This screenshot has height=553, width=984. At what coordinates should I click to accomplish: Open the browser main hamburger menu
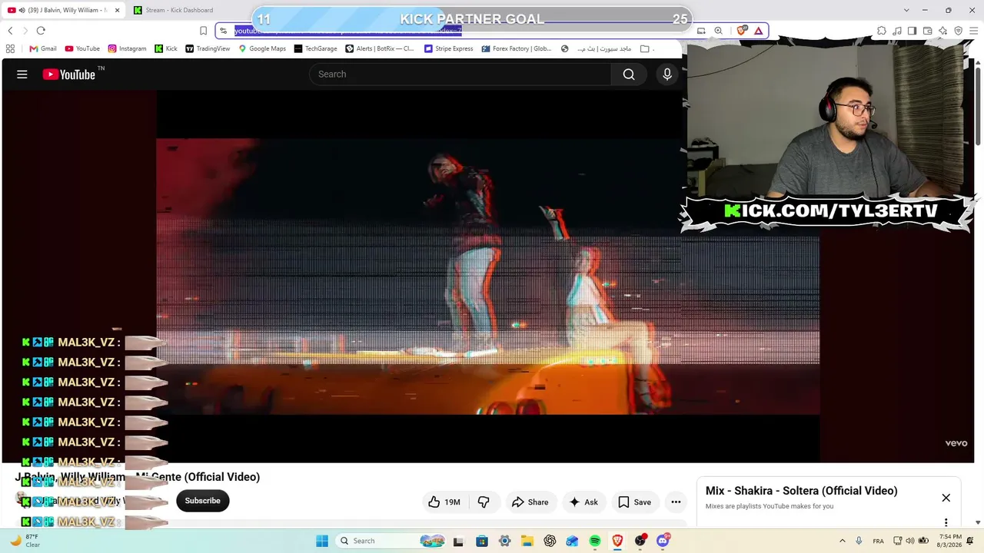[975, 31]
